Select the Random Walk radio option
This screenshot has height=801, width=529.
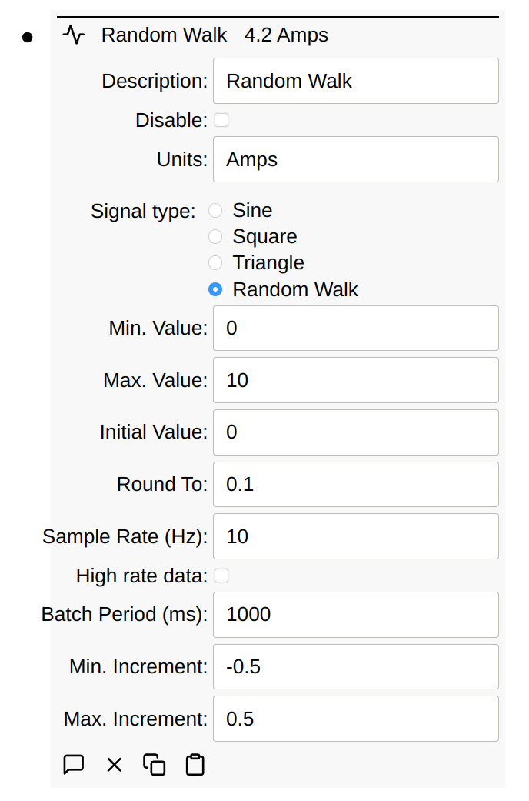pos(216,290)
